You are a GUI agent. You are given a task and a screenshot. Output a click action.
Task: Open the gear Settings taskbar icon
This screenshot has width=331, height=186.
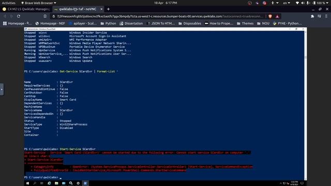78,183
